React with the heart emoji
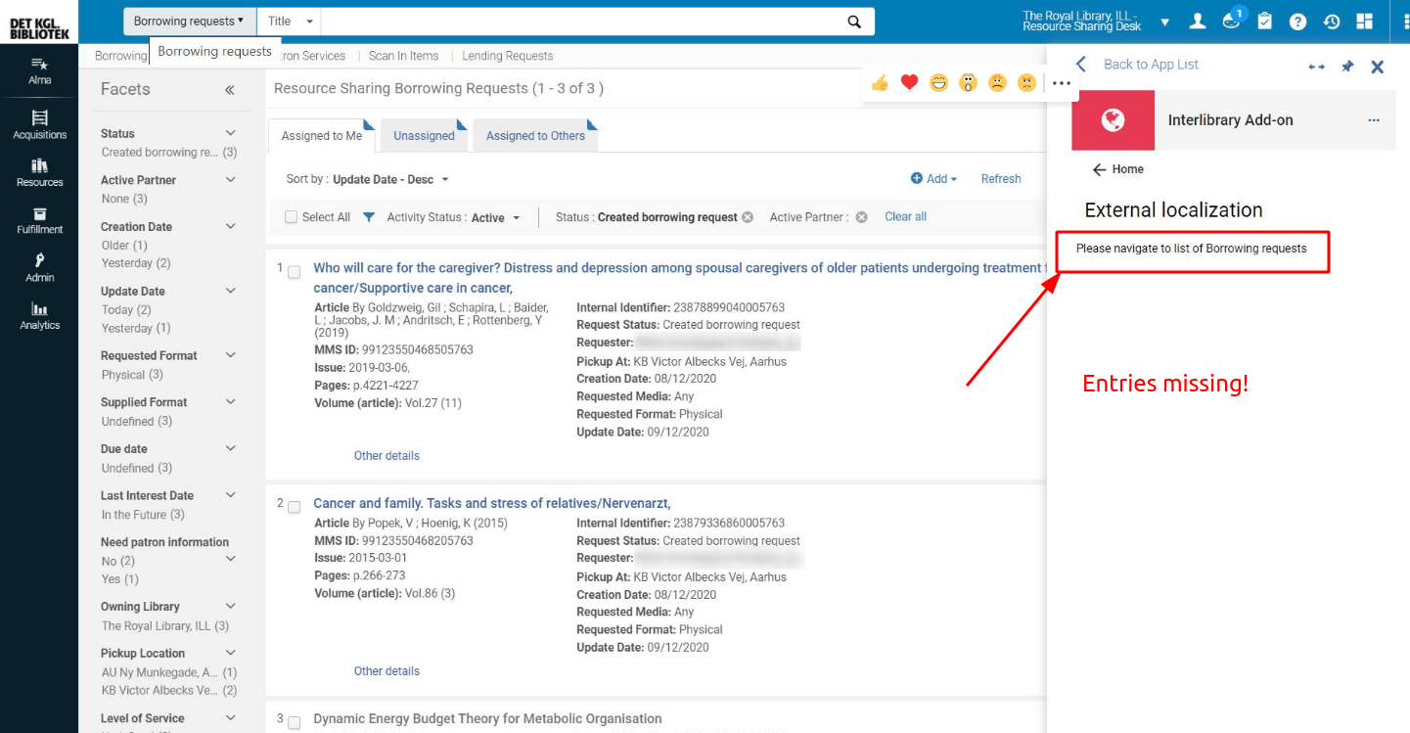This screenshot has height=733, width=1410. click(x=909, y=82)
